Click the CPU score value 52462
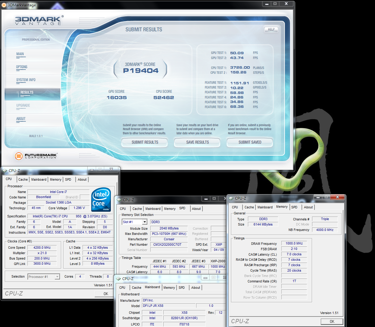Viewport: 375px width, 327px height. point(164,98)
